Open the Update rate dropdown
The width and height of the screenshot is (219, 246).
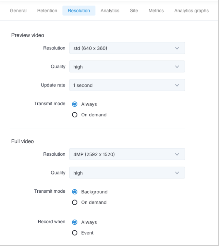127,85
